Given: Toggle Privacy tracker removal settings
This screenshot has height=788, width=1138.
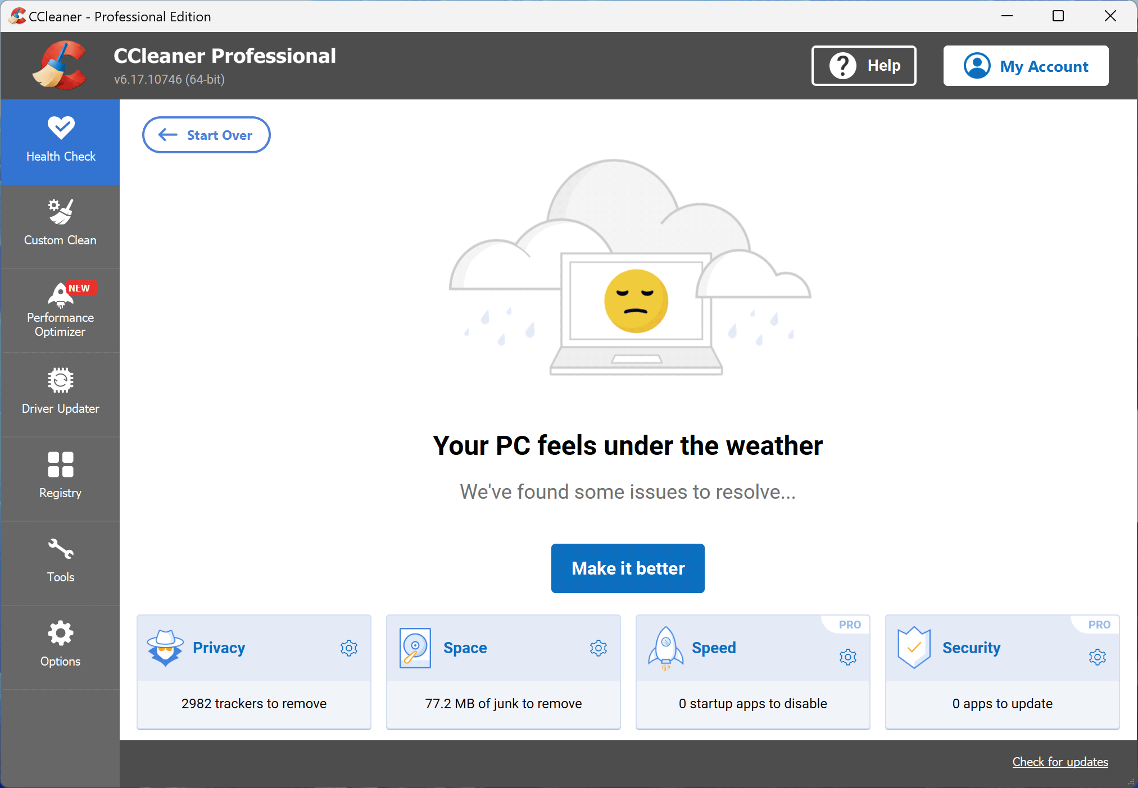Looking at the screenshot, I should 348,647.
